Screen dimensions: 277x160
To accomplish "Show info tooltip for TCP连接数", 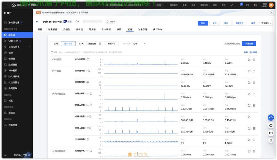I will (x=88, y=139).
